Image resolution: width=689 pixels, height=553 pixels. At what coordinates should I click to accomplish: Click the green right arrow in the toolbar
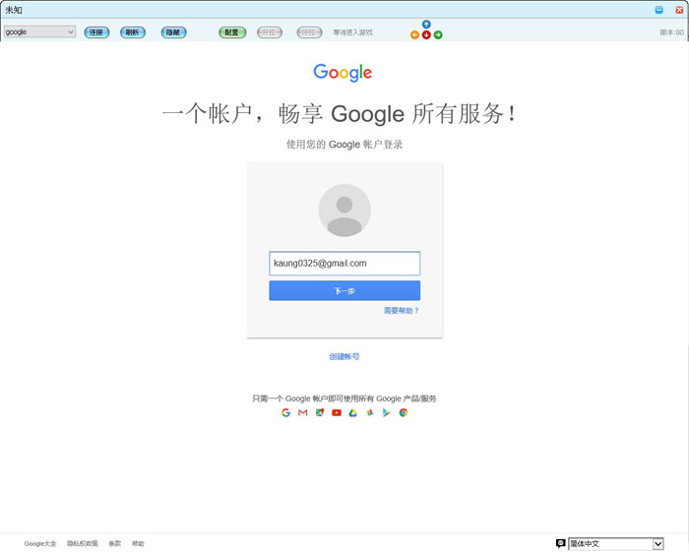click(x=438, y=34)
